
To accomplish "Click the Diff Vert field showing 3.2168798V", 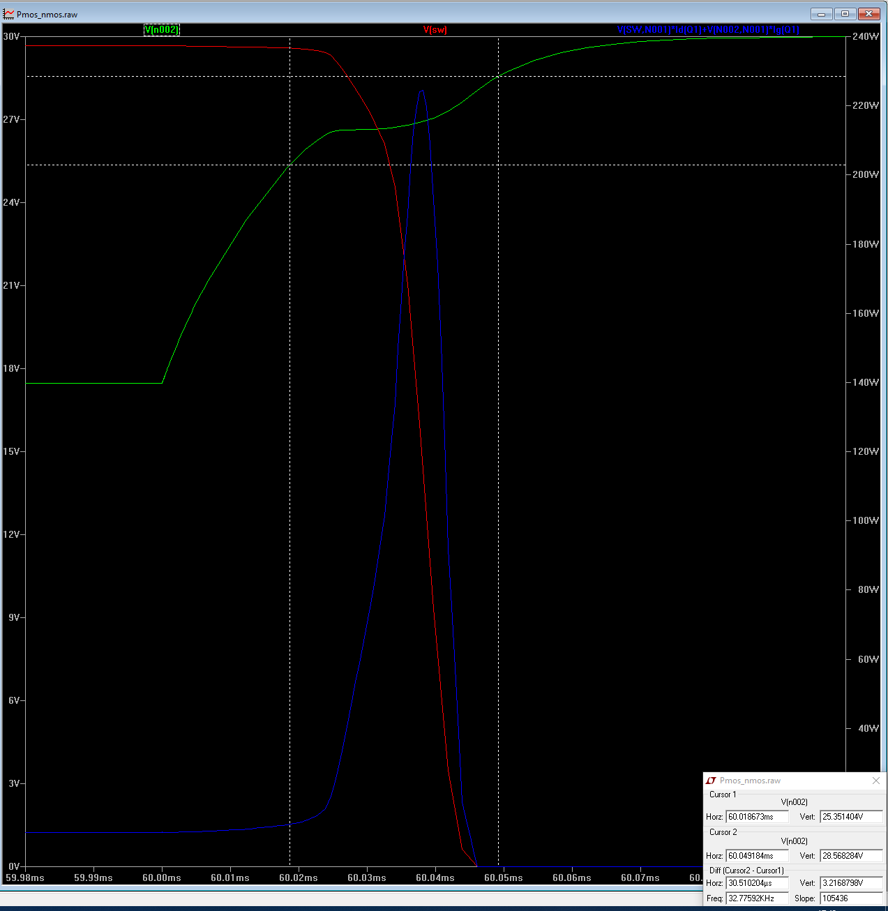I will pos(850,883).
